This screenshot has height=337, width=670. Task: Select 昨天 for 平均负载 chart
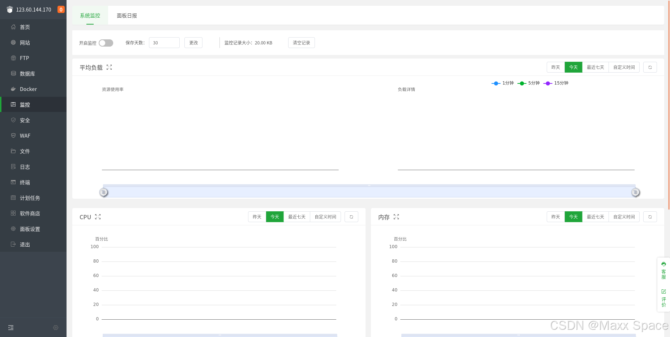point(556,67)
